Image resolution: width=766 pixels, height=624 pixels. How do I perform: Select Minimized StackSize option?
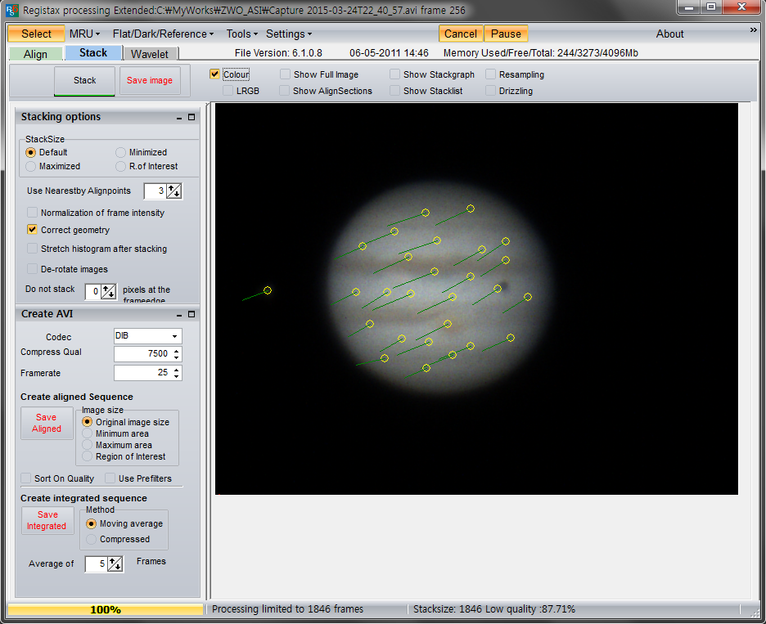pos(120,152)
